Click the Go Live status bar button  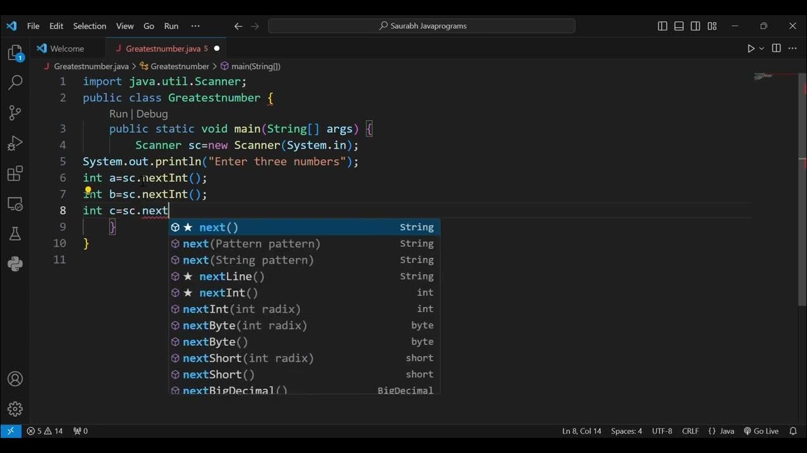click(x=761, y=431)
